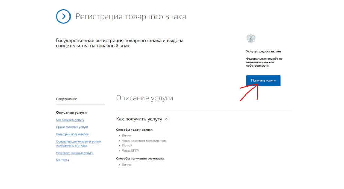Navigate to 'Контакты' sidebar link
The image size is (344, 189).
pyautogui.click(x=63, y=160)
